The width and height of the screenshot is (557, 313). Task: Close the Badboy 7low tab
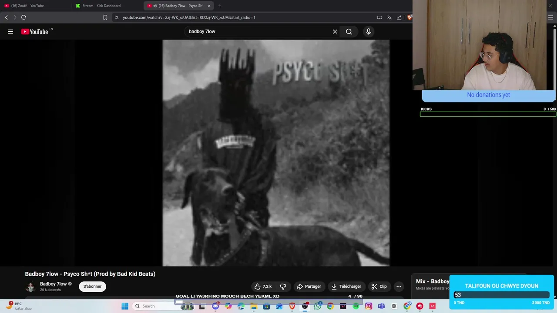pos(209,6)
